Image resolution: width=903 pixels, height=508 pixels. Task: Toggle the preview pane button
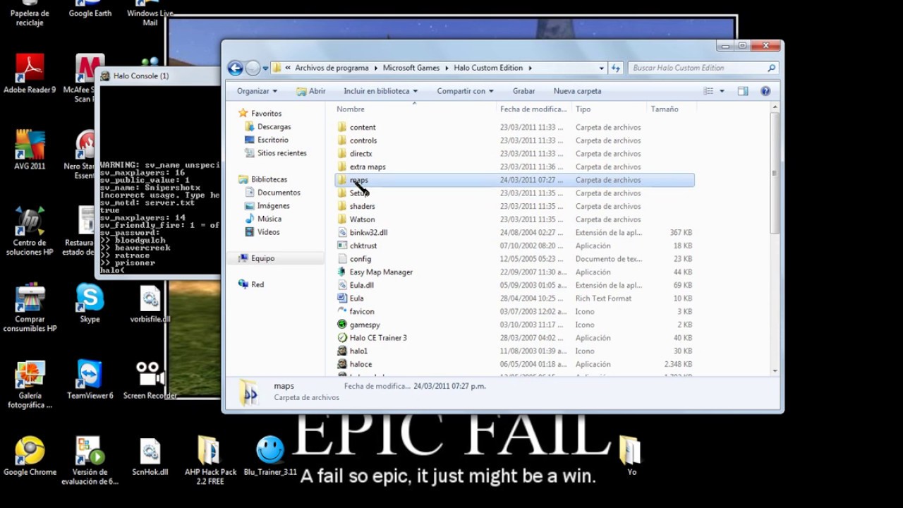(x=743, y=91)
